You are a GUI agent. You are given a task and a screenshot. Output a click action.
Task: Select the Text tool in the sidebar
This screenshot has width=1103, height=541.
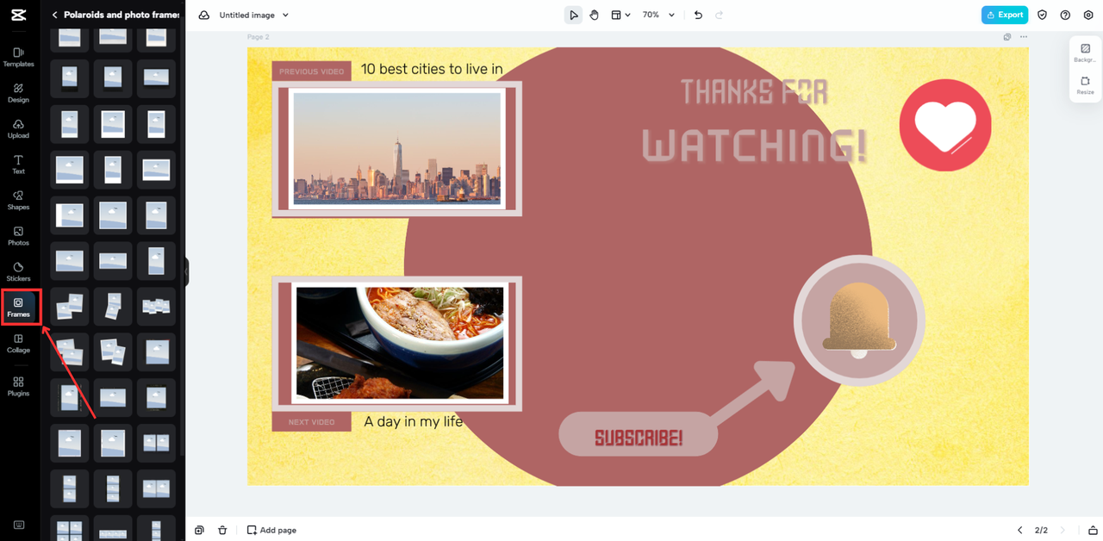pyautogui.click(x=18, y=165)
